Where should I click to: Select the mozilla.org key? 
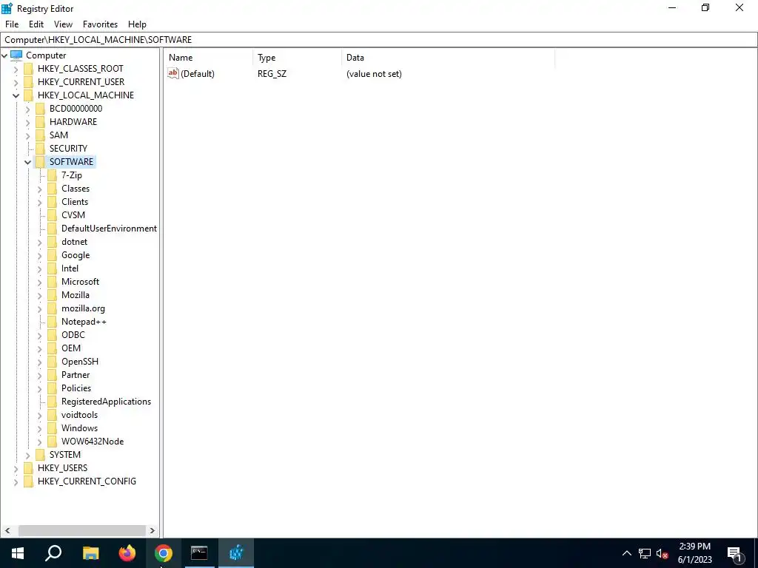click(x=83, y=308)
